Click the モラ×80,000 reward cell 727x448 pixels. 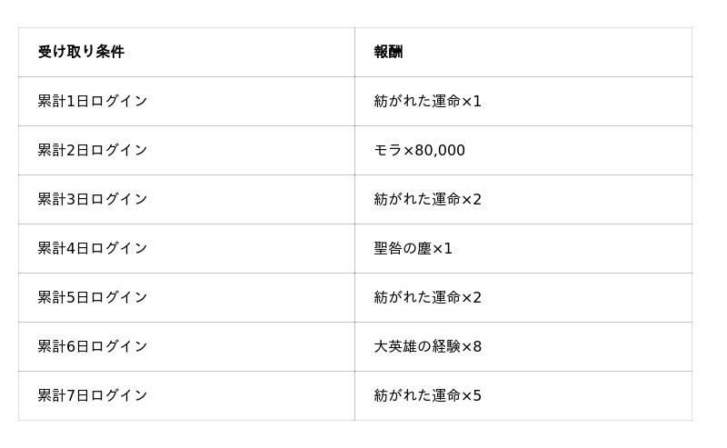(x=419, y=150)
